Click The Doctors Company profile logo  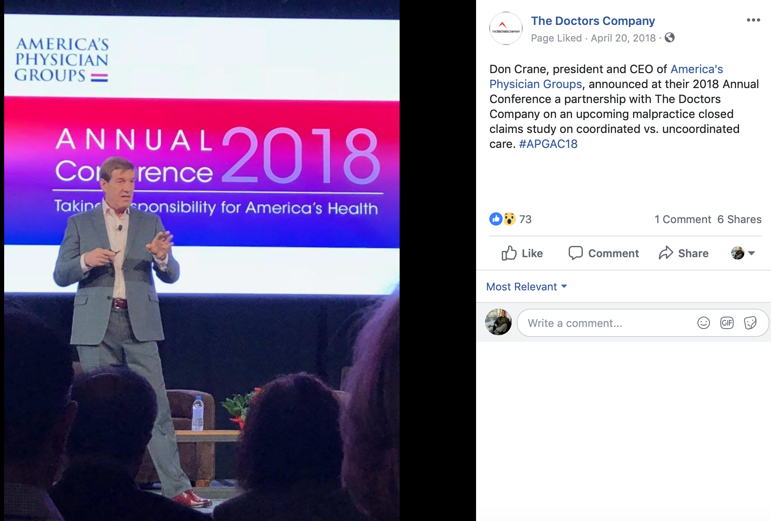pyautogui.click(x=506, y=28)
